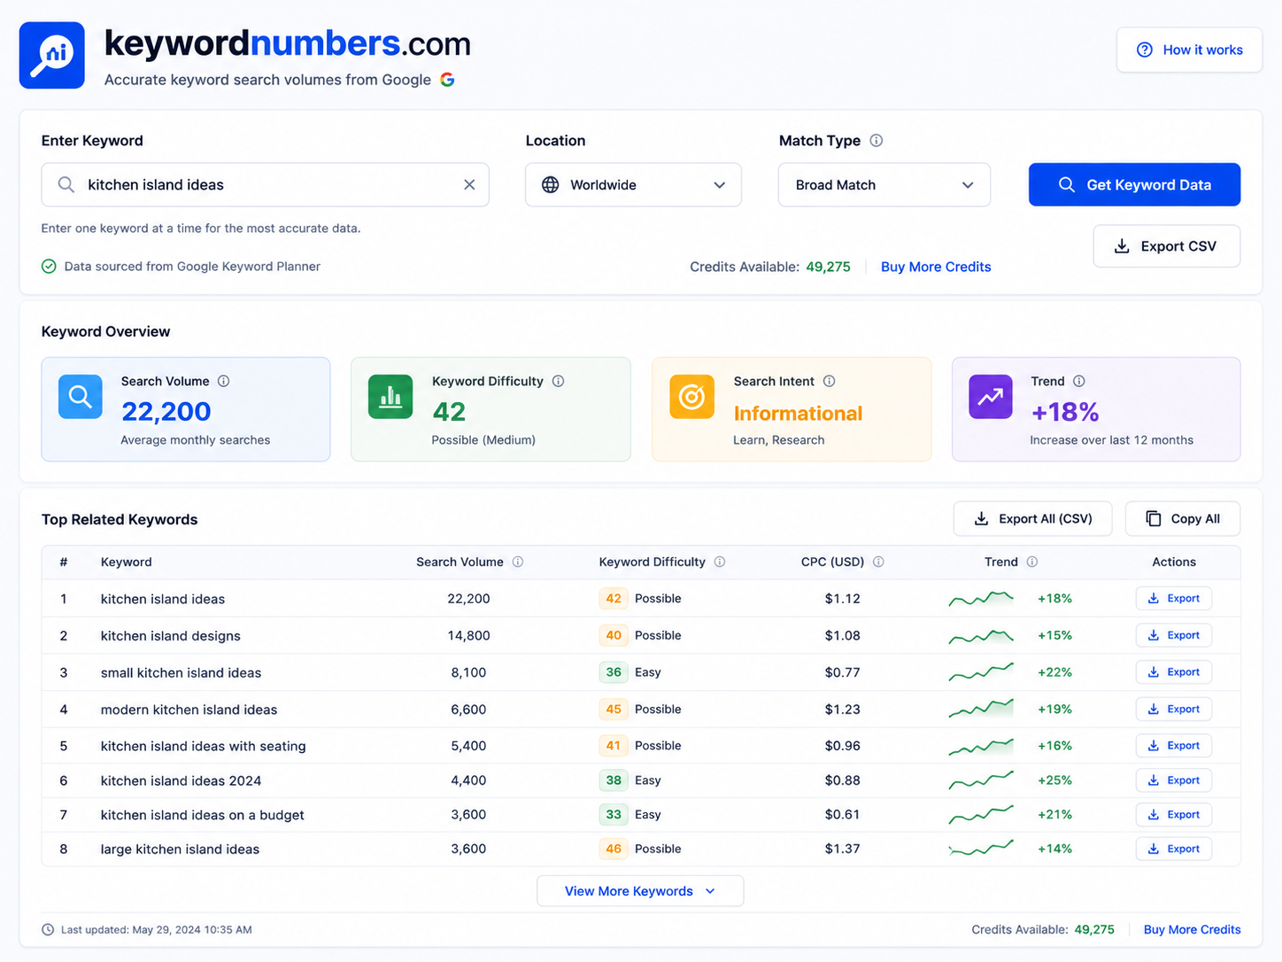Screen dimensions: 1282x962
Task: Click the info icon next to Keyword Difficulty card title
Action: (x=558, y=381)
